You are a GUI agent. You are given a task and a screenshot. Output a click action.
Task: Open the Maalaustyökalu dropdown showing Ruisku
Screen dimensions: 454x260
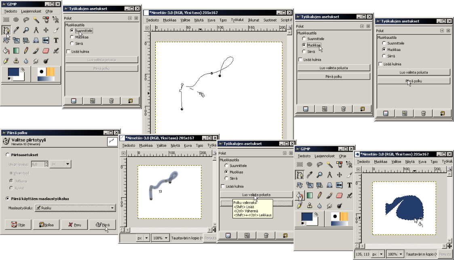coord(75,208)
